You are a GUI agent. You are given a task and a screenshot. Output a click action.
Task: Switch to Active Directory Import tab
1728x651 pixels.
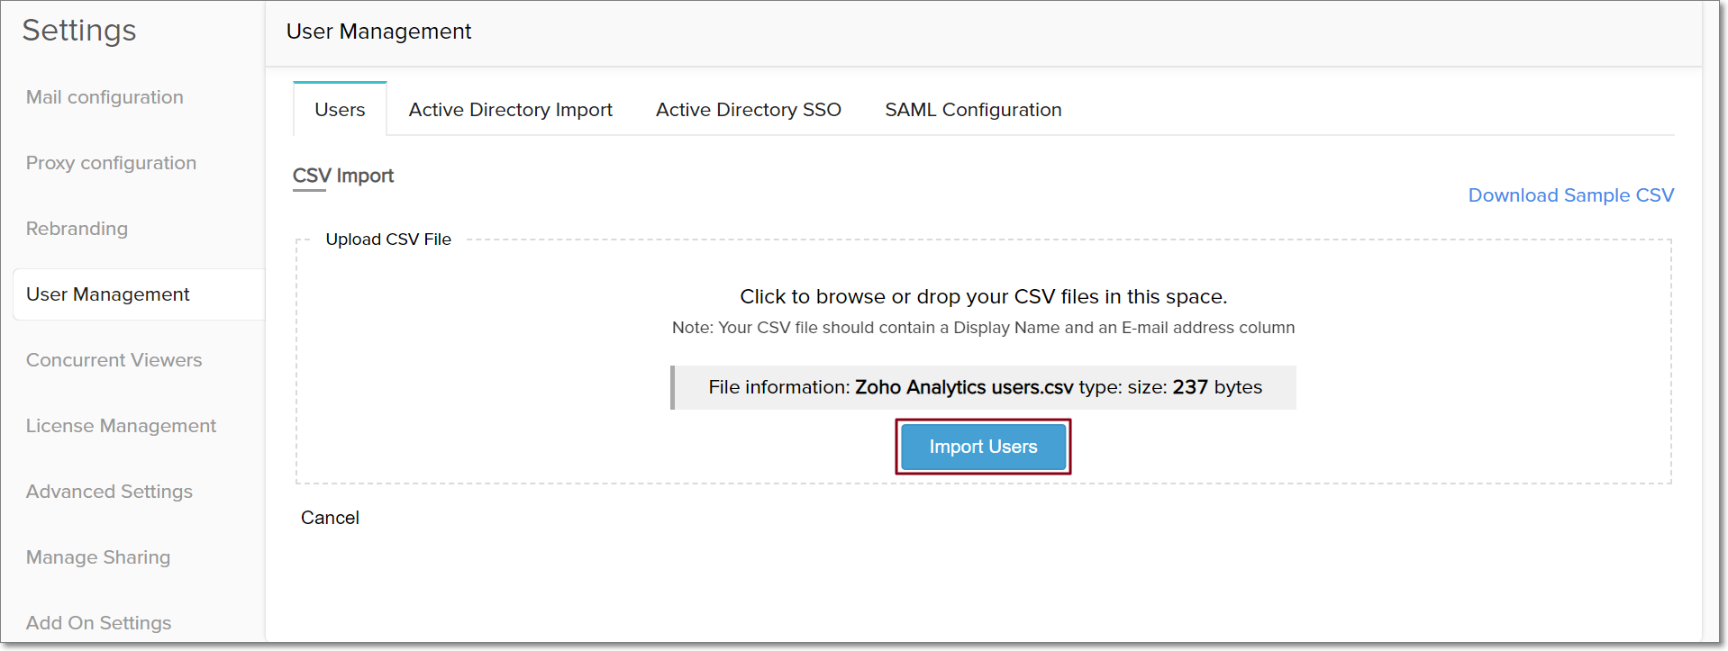(x=510, y=110)
